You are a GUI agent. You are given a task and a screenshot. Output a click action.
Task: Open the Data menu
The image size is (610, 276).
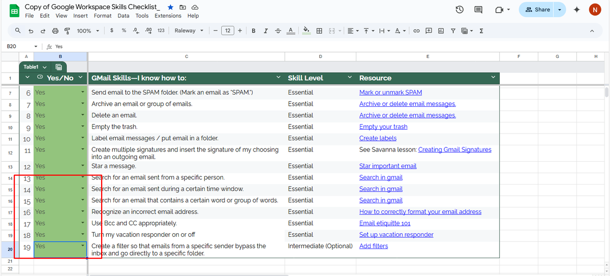pyautogui.click(x=124, y=16)
